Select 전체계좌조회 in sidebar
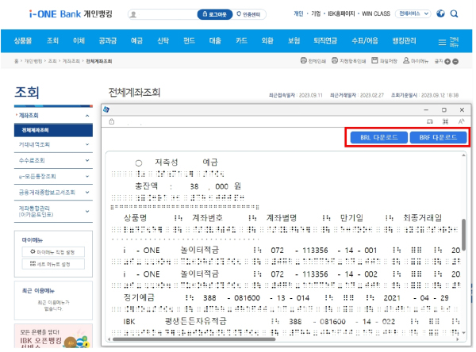 click(53, 130)
